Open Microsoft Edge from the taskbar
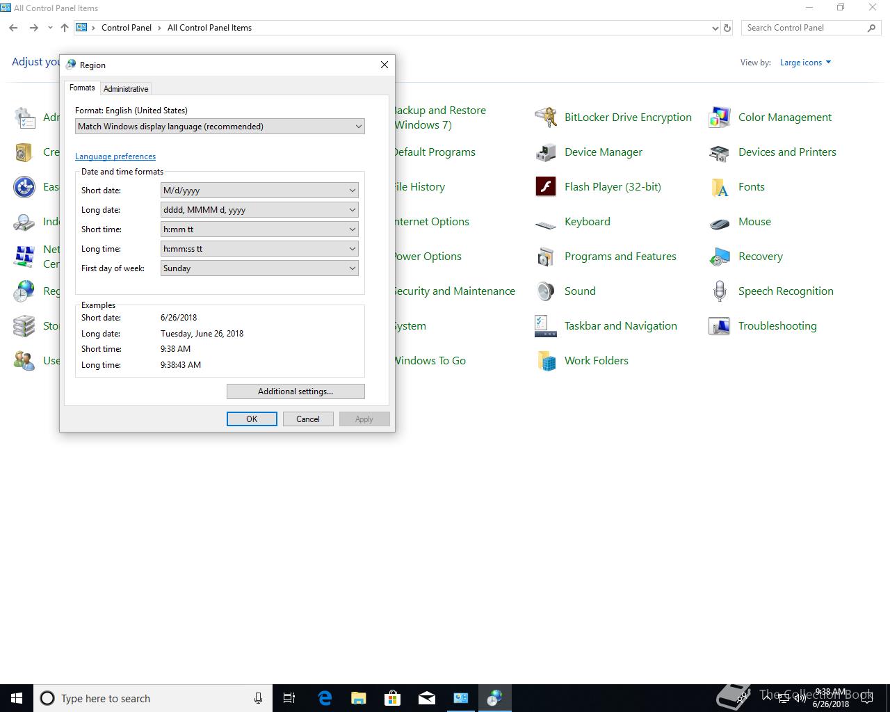Viewport: 890px width, 712px height. tap(325, 698)
